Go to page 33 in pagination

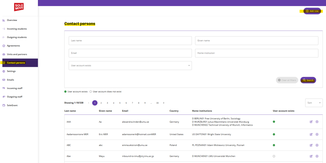coord(157,103)
